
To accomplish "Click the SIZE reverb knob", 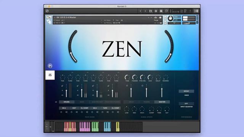I will (x=150, y=77).
